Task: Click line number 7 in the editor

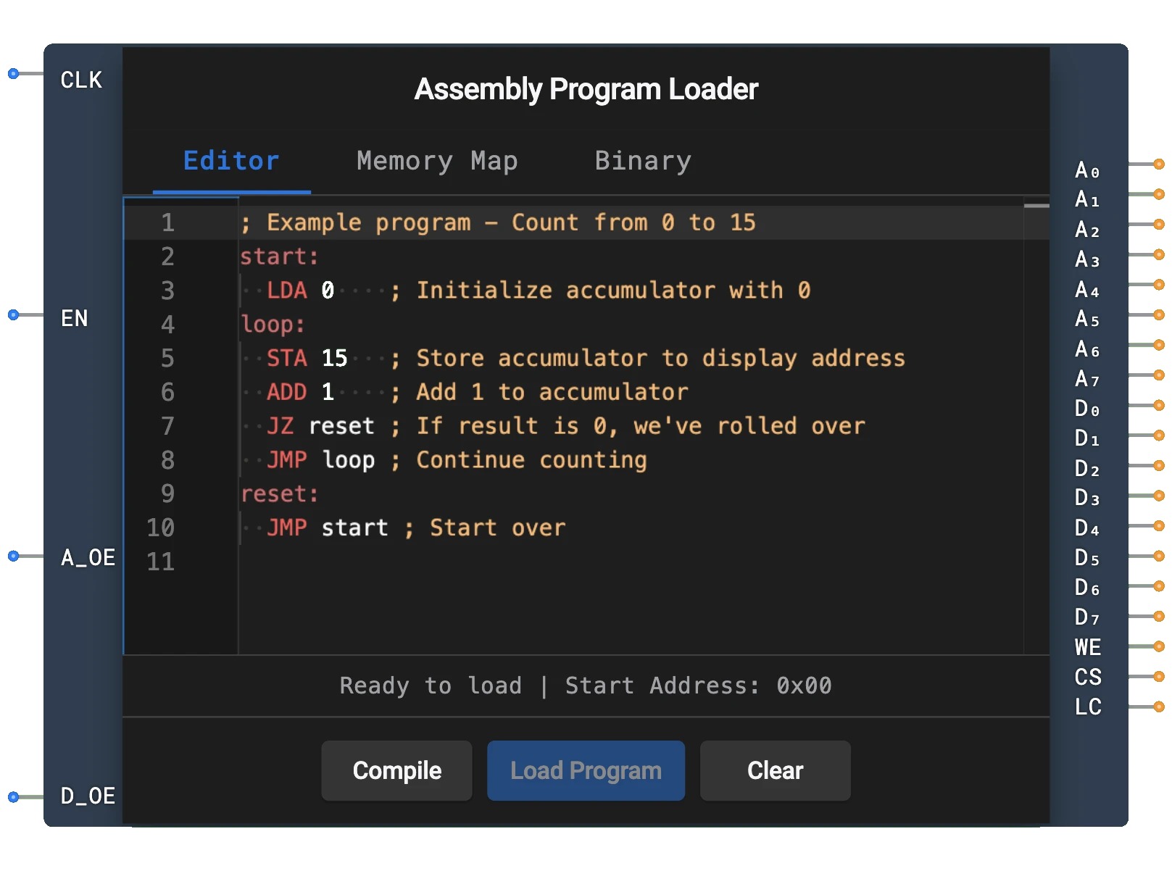Action: pos(167,426)
